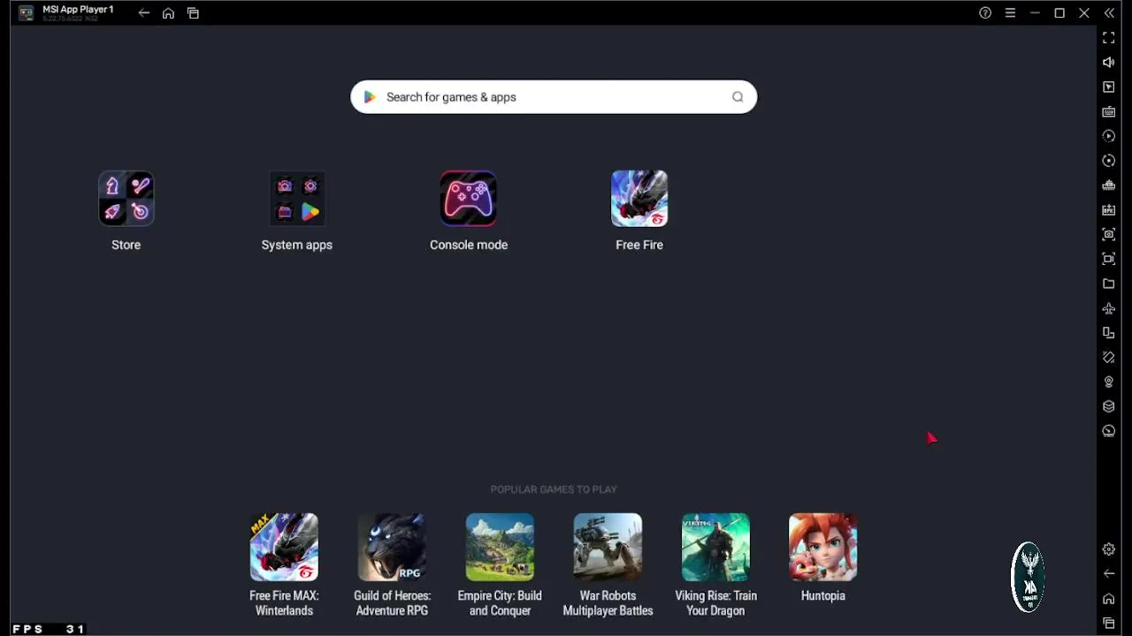
Task: Click the rotate screen icon in sidebar
Action: (x=1109, y=333)
